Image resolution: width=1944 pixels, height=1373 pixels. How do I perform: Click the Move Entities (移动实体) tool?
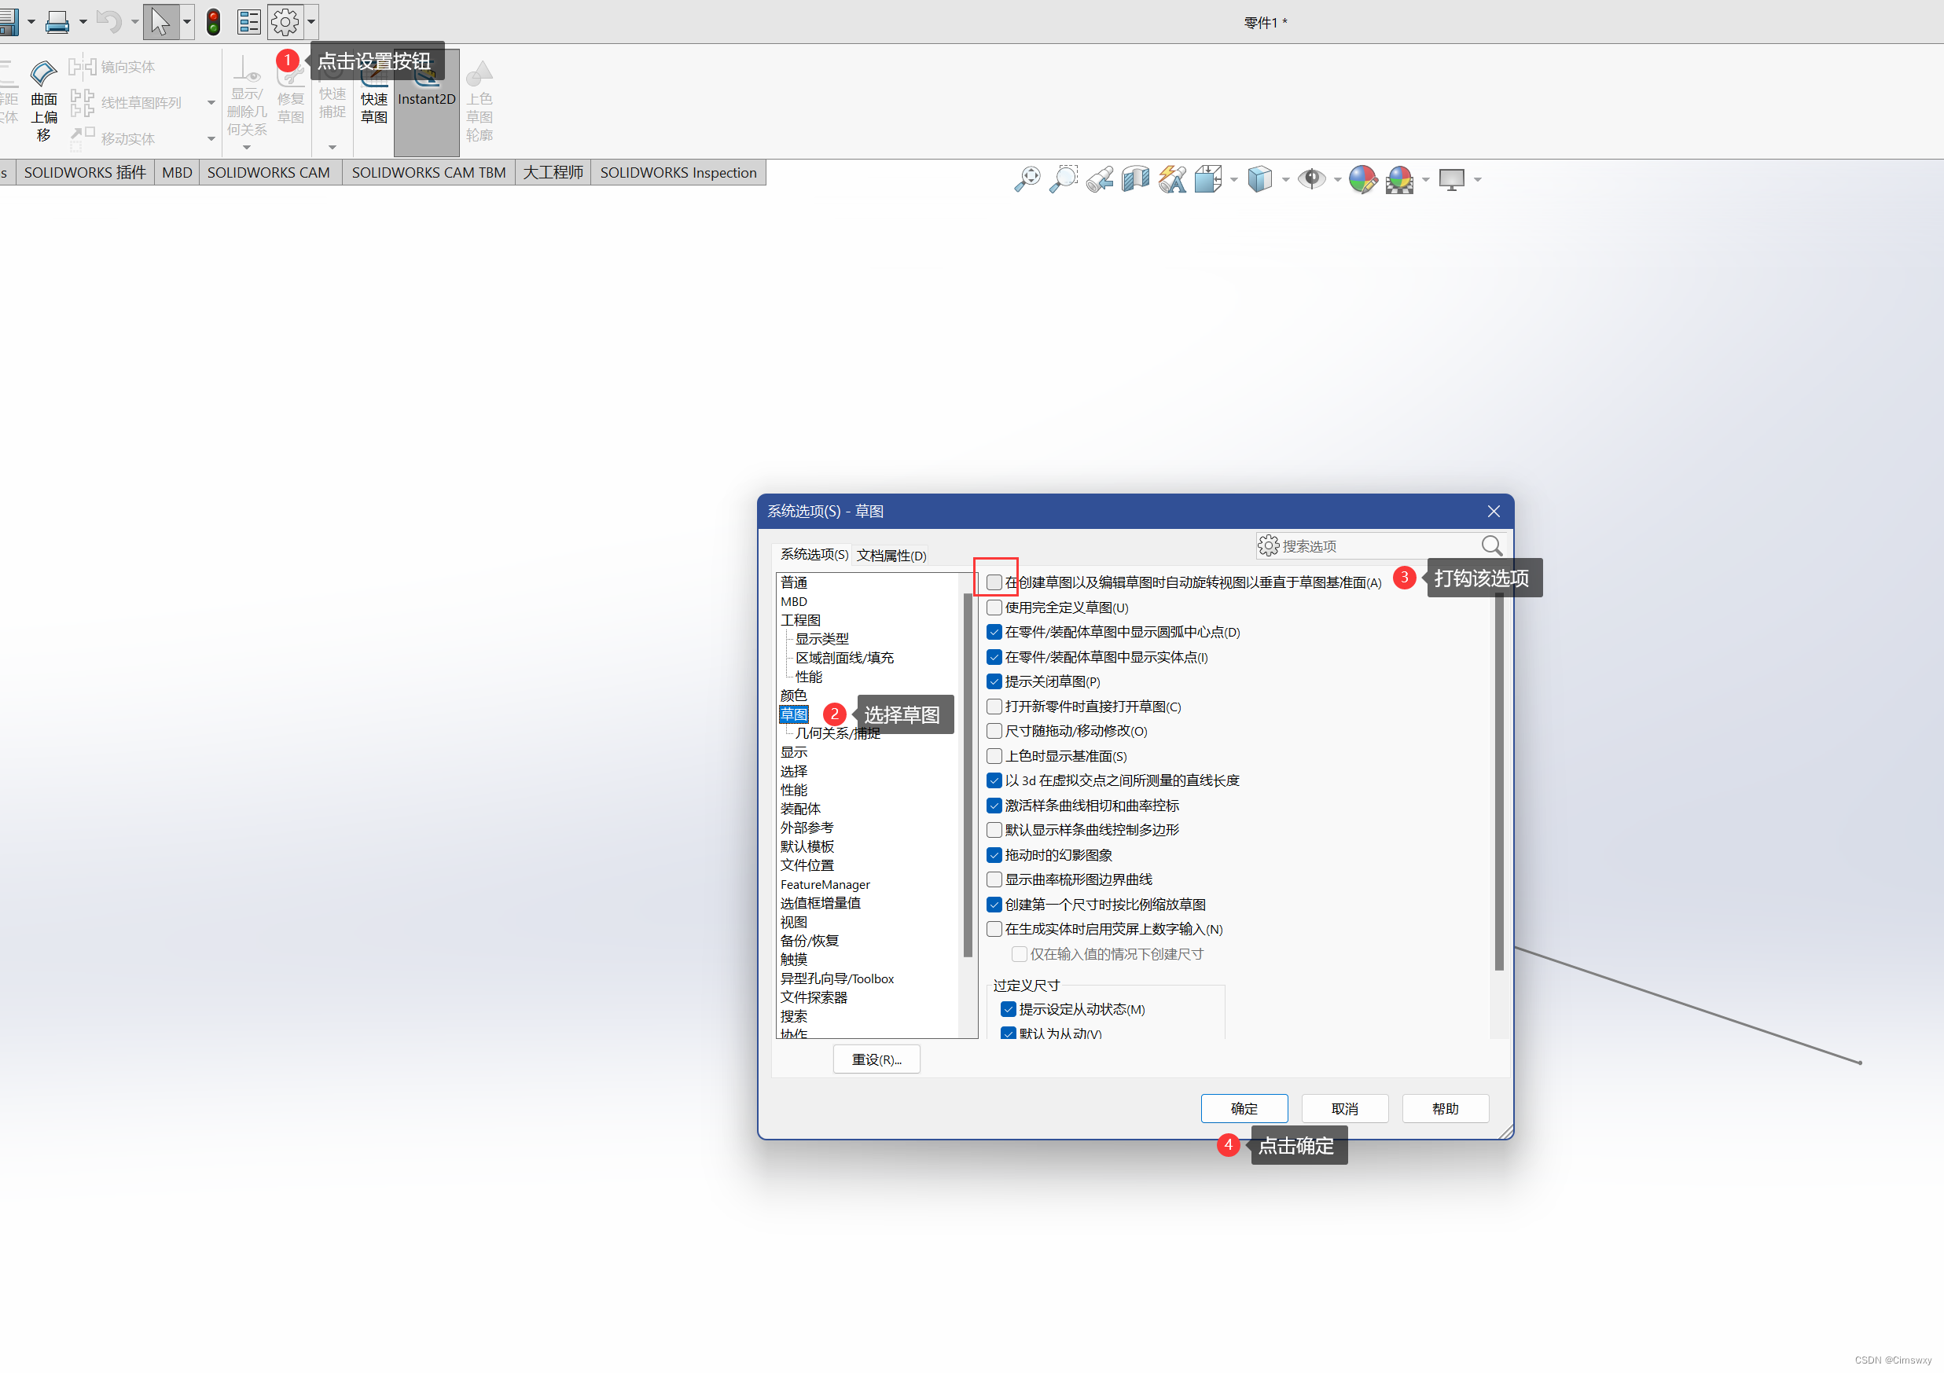[x=112, y=138]
